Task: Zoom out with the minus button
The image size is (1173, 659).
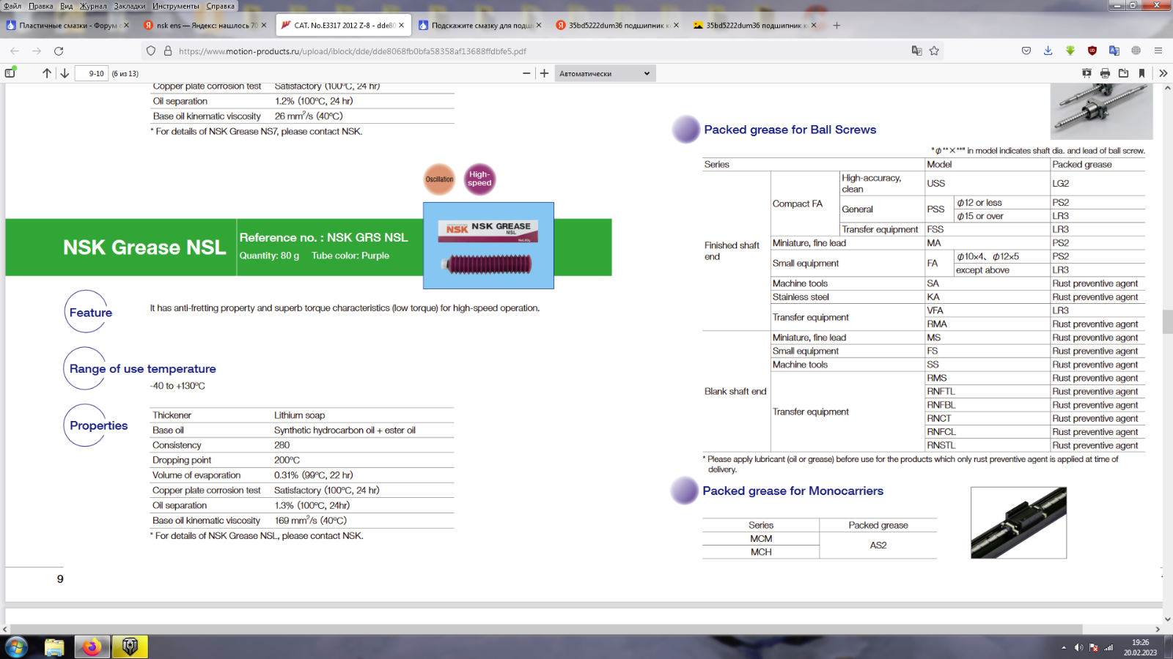Action: 526,73
